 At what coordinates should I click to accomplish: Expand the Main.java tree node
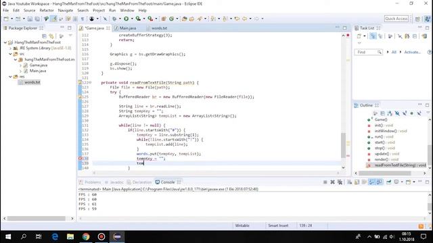coord(20,71)
